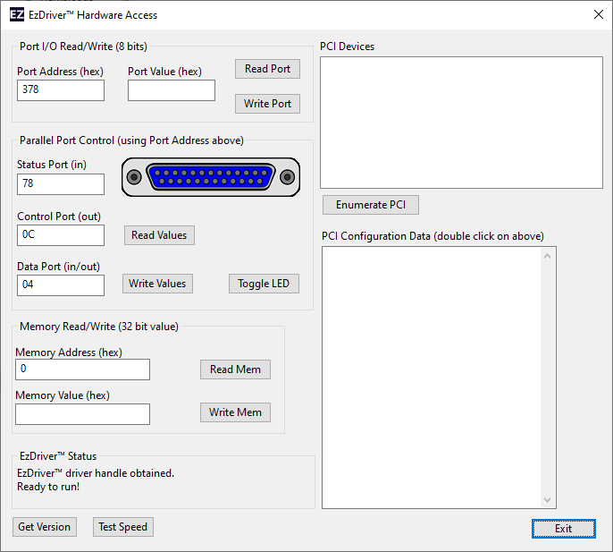The height and width of the screenshot is (552, 613).
Task: Click Write Values button
Action: click(x=157, y=284)
